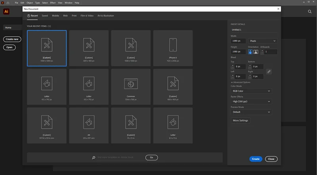The width and height of the screenshot is (317, 175).
Task: Switch to the Film & Video tab
Action: (87, 15)
